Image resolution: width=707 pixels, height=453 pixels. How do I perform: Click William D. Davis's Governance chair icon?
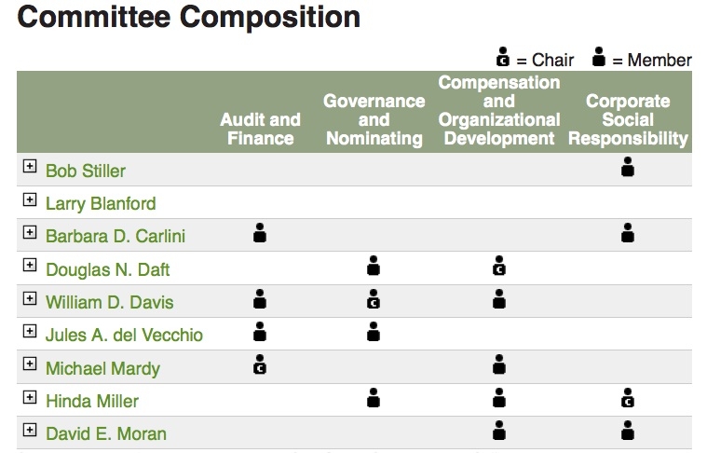coord(374,298)
